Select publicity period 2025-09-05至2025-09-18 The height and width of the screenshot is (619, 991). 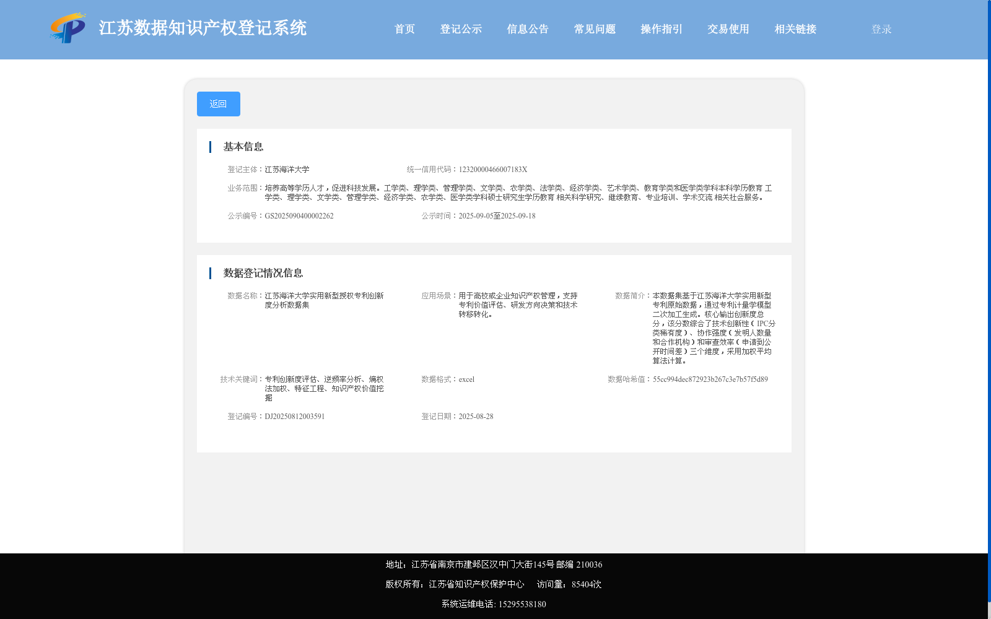[497, 216]
